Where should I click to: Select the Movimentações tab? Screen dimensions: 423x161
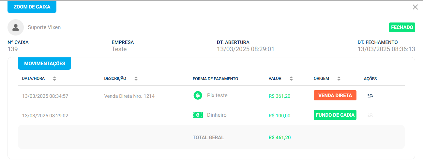[x=44, y=64]
